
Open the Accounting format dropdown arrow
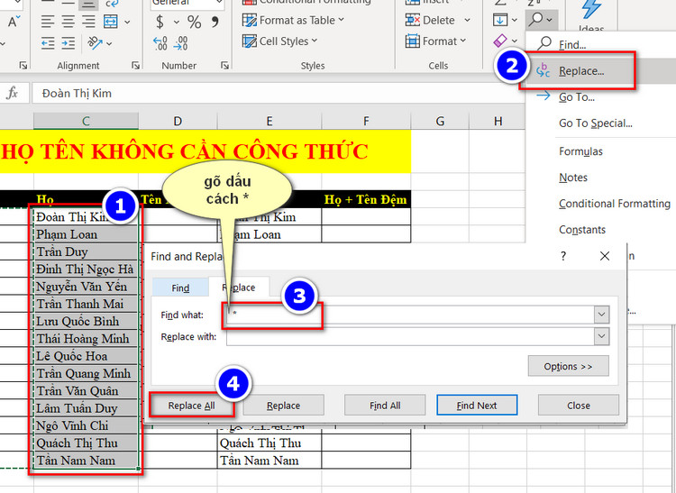pos(177,22)
